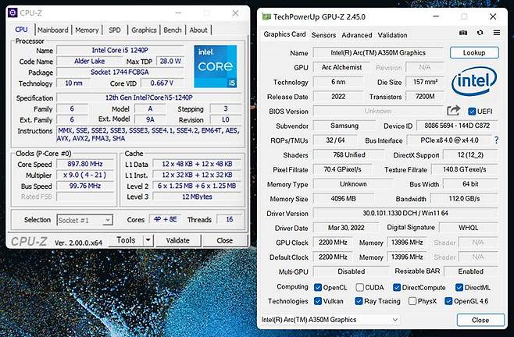Open the Validation tab in GPU-Z
Screen dimensions: 514x337
(392, 35)
